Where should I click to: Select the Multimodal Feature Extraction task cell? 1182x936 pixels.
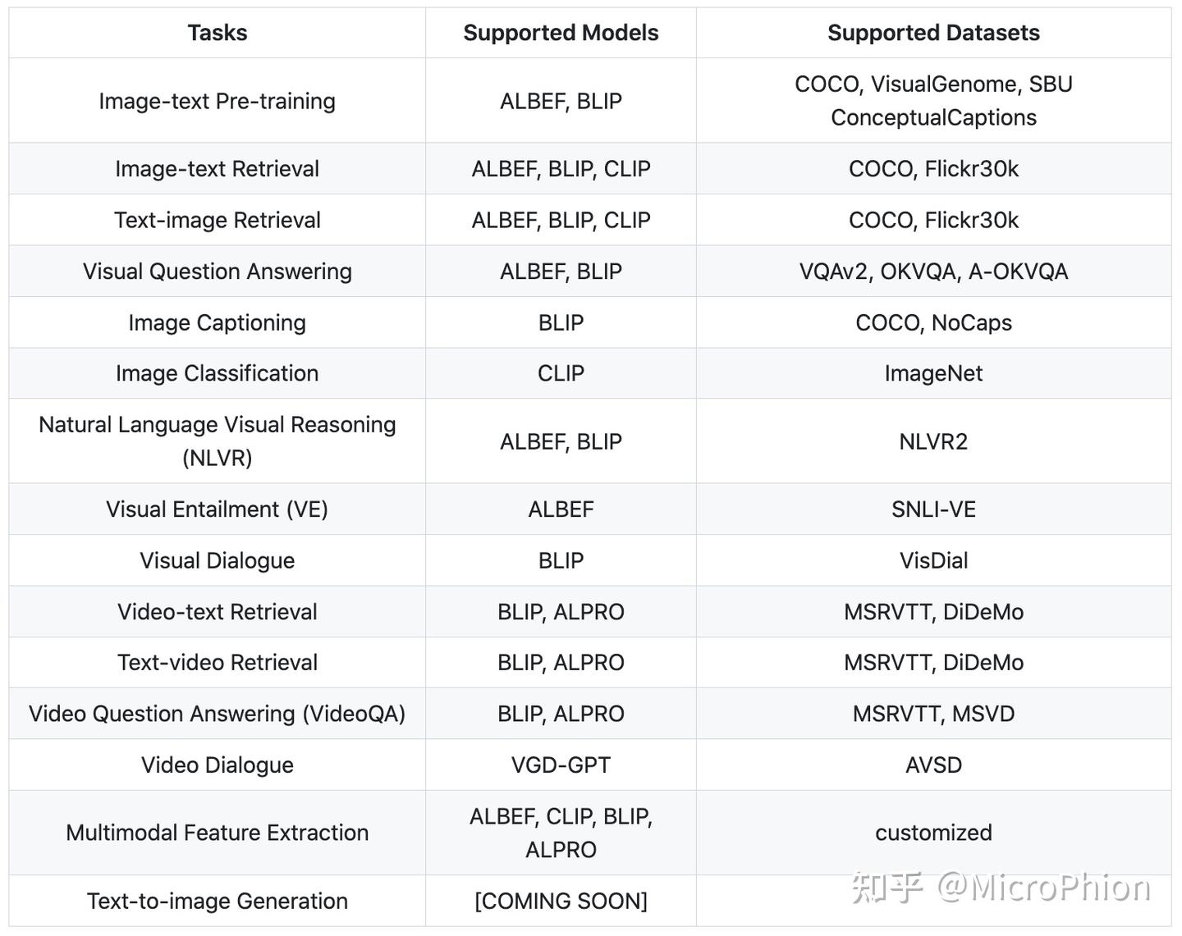(x=217, y=833)
